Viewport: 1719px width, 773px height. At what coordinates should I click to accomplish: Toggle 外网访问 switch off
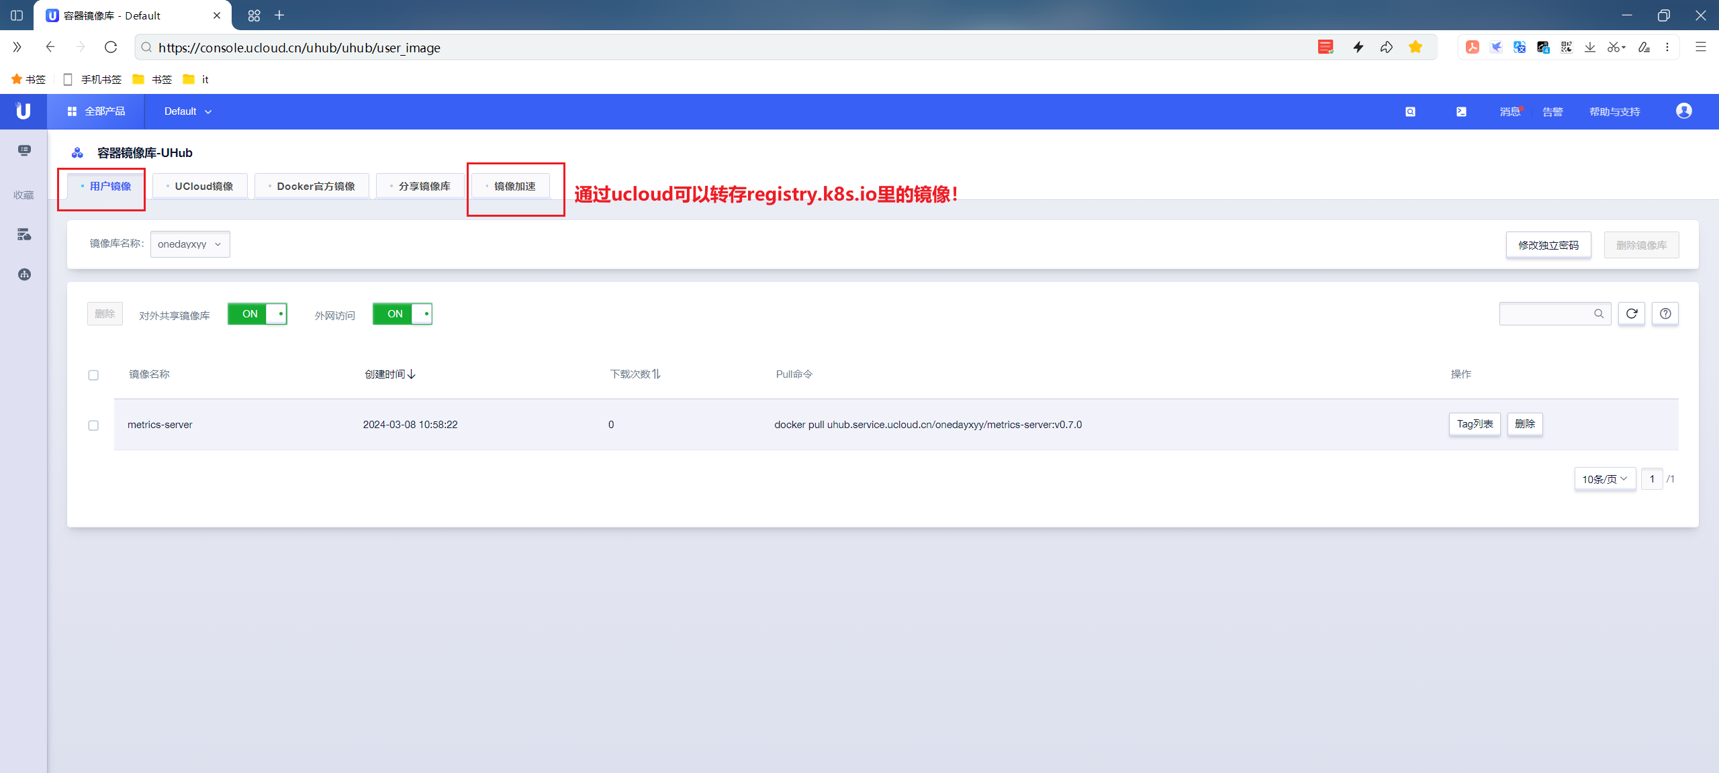[x=402, y=314]
